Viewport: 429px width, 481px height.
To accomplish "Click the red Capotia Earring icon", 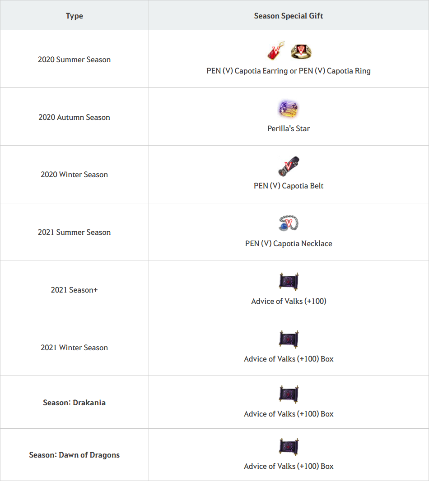I will (x=275, y=50).
